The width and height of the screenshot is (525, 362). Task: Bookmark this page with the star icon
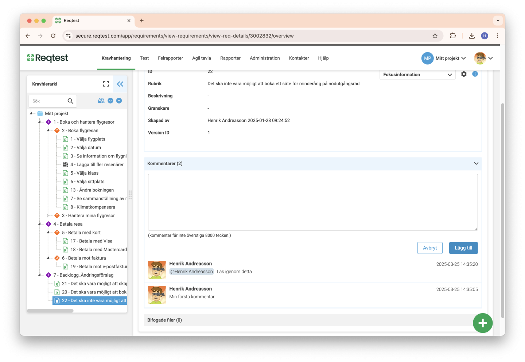(x=435, y=36)
